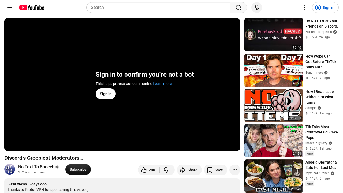Dislike the video with thumbs down
The width and height of the screenshot is (343, 193).
(167, 170)
